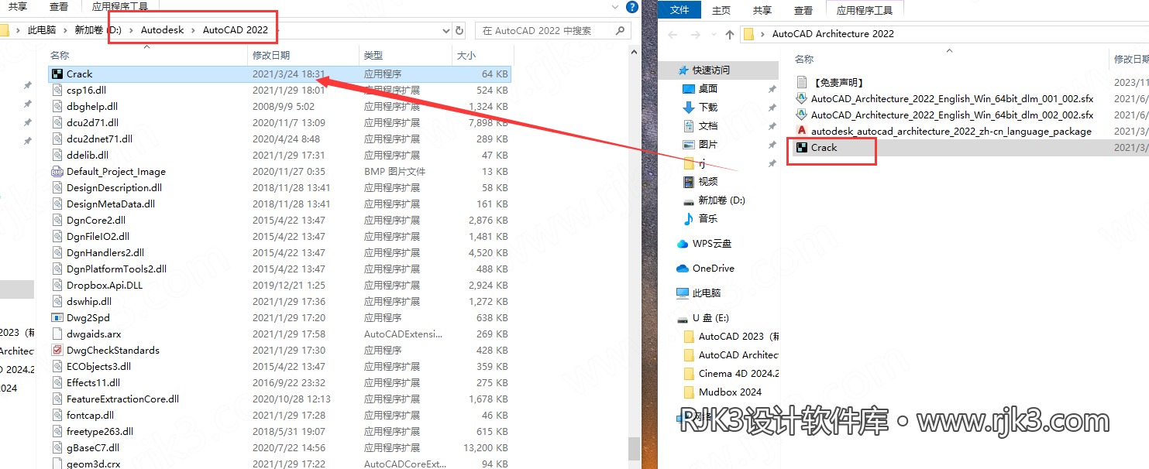The height and width of the screenshot is (469, 1149).
Task: Open 视频 videos in the navigation pane
Action: tap(708, 182)
